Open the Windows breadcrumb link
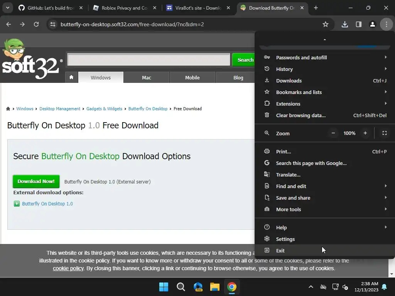This screenshot has width=395, height=296. (x=25, y=109)
